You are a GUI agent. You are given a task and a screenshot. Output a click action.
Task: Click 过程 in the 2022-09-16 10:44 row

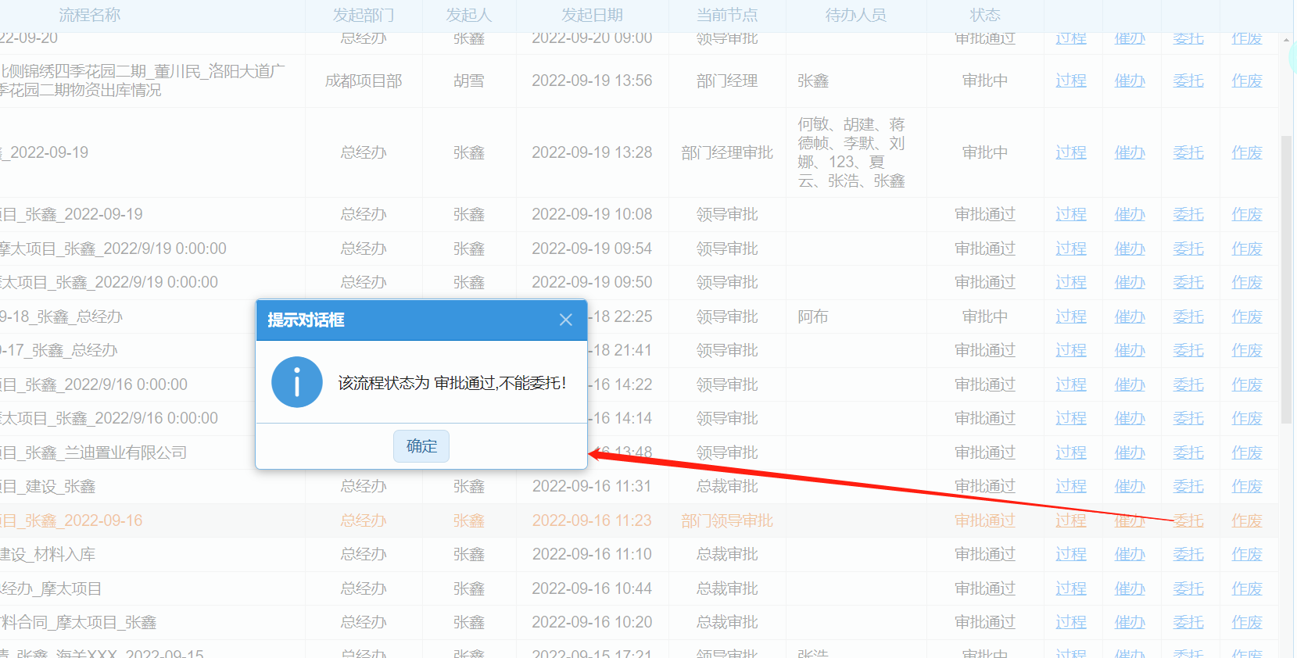click(x=1070, y=588)
